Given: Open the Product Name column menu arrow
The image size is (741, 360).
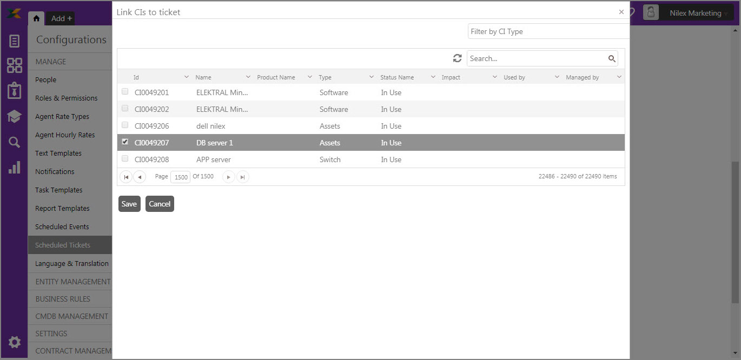Looking at the screenshot, I should click(x=310, y=77).
